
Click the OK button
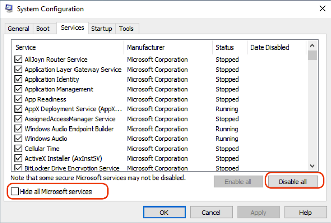[164, 212]
